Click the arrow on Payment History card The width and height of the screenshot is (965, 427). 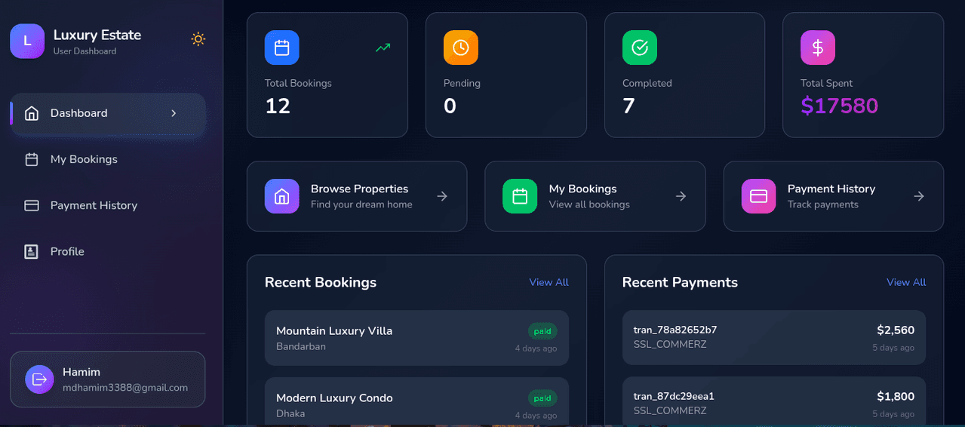point(918,196)
